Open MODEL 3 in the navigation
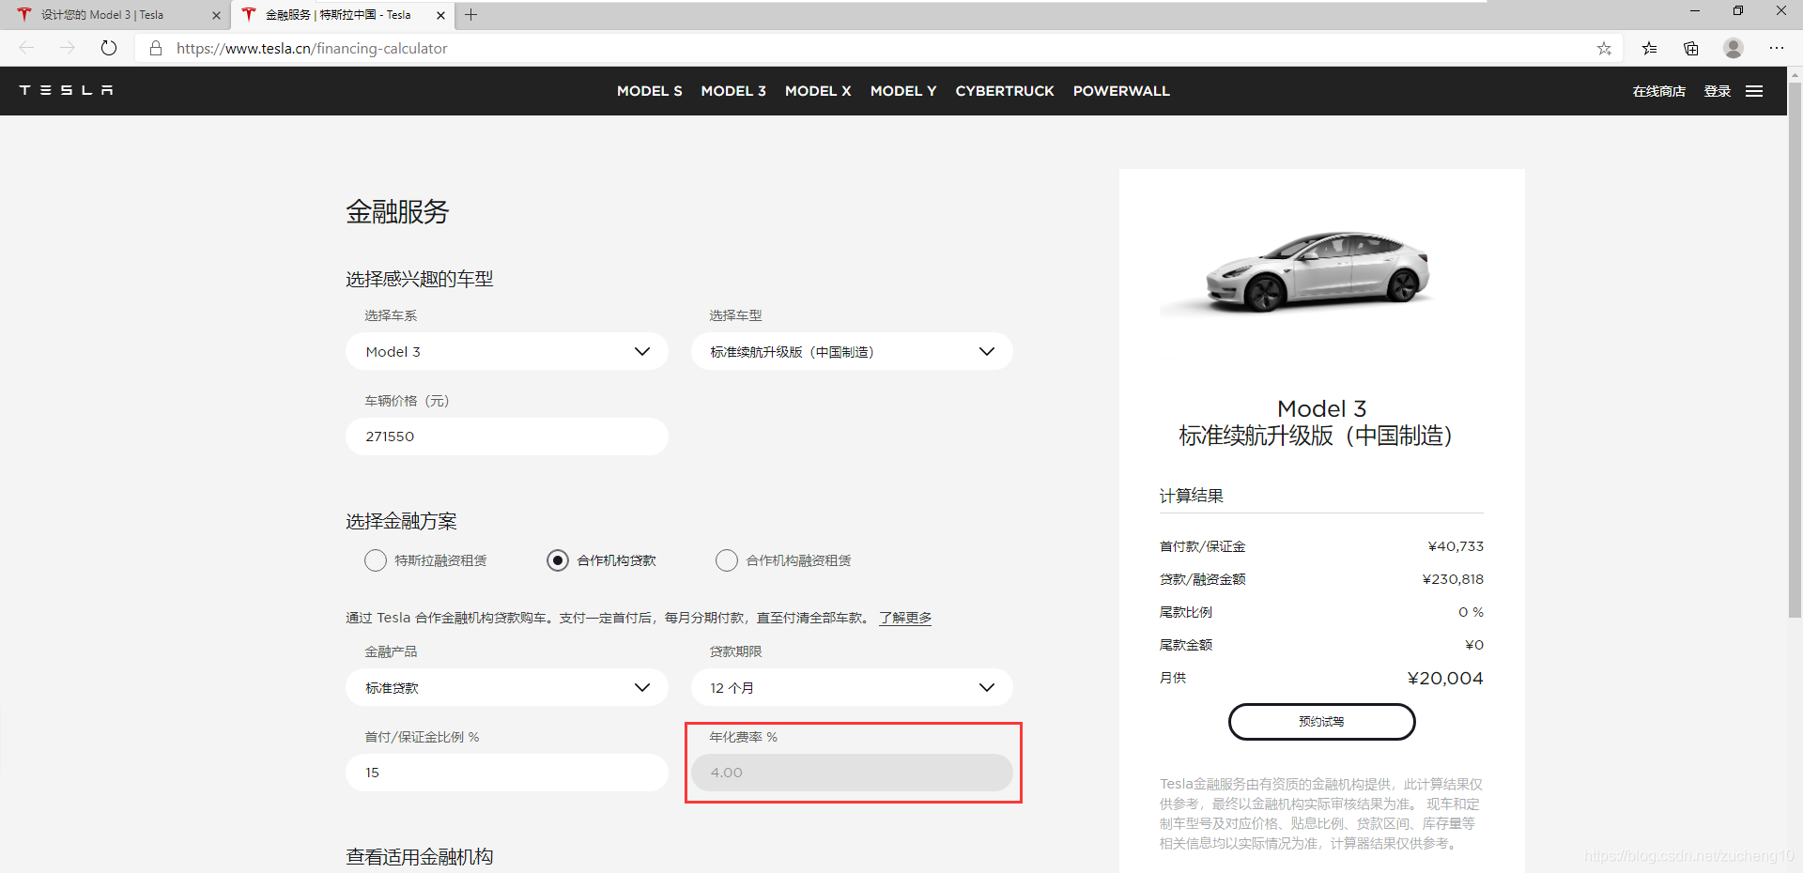This screenshot has width=1803, height=873. [x=733, y=91]
